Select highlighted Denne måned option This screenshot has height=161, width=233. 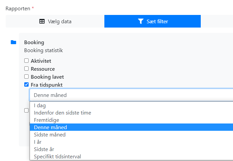coord(131,127)
